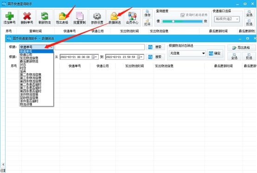Viewport: 257px width, 173px height.
Task: Click 发出物流时间 header in main window
Action: tap(129, 31)
